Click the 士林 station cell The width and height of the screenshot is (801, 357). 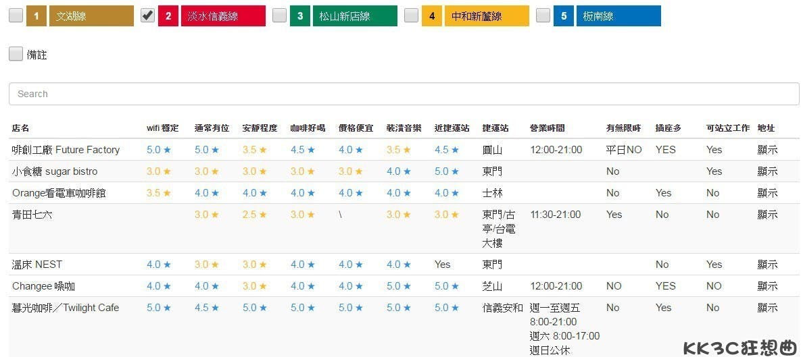click(493, 193)
